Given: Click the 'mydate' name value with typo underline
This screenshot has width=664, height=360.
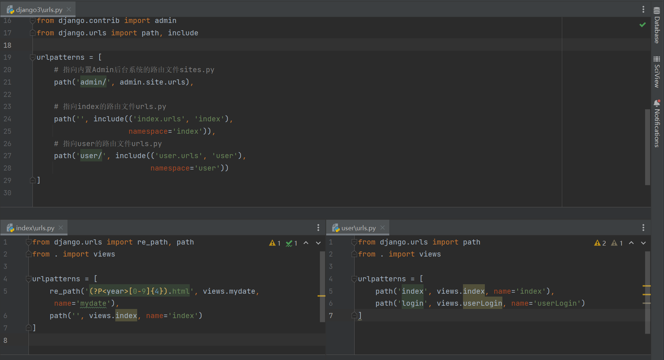Looking at the screenshot, I should click(x=93, y=303).
